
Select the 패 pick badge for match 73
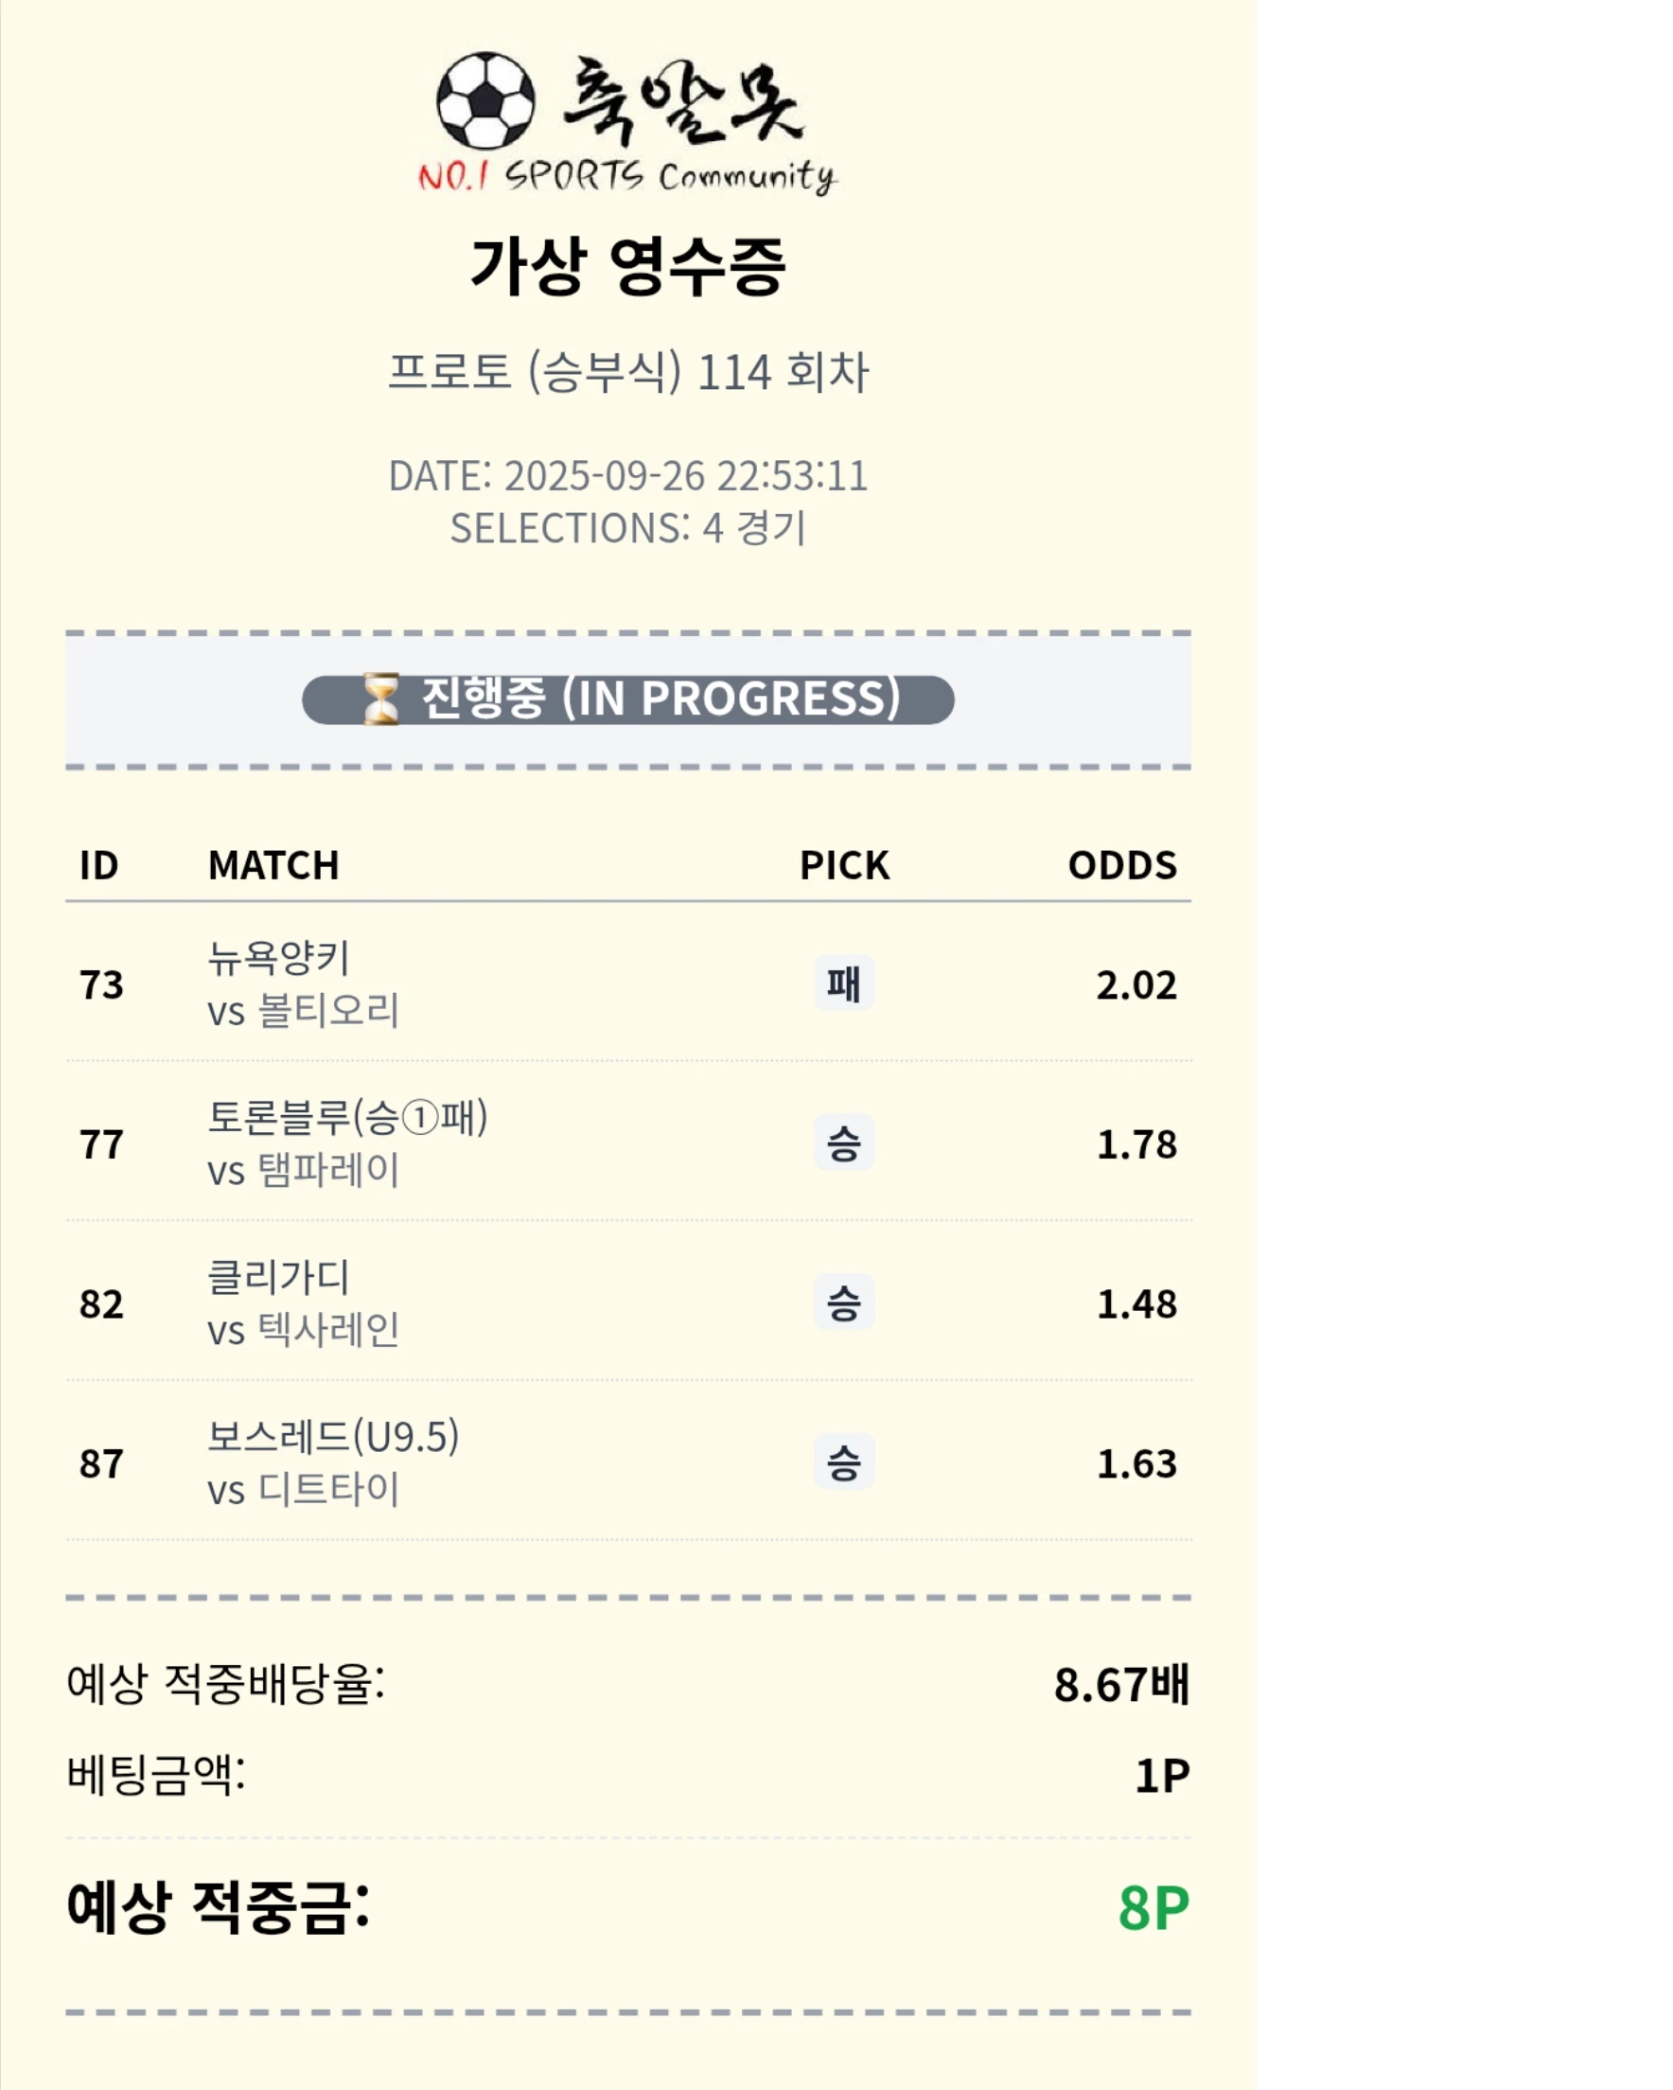(x=843, y=983)
